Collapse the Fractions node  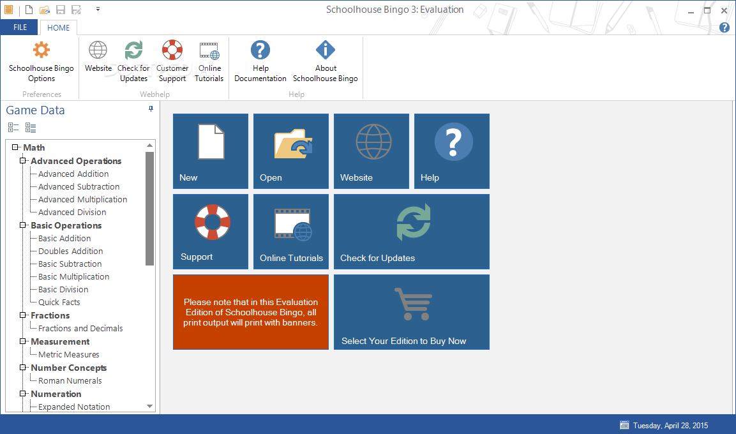22,315
